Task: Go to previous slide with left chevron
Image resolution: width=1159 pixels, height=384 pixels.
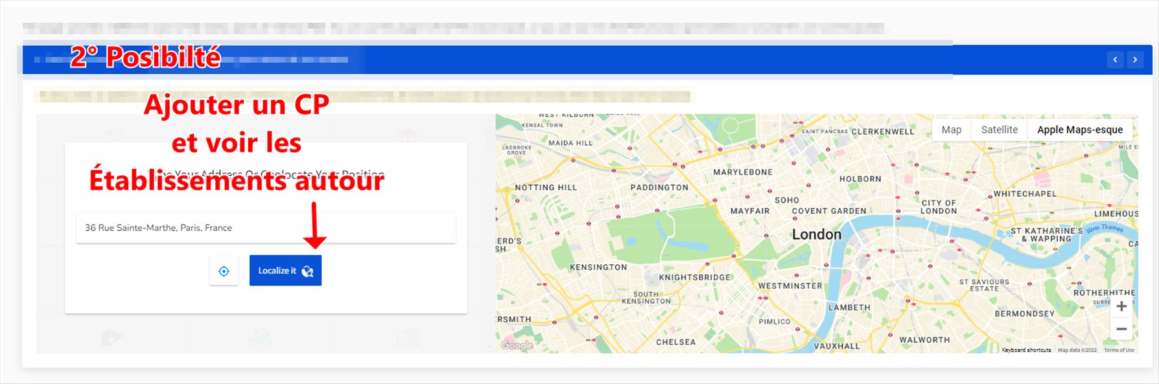Action: pyautogui.click(x=1115, y=60)
